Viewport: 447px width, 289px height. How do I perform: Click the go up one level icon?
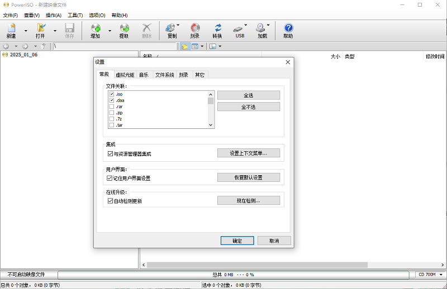coord(44,46)
